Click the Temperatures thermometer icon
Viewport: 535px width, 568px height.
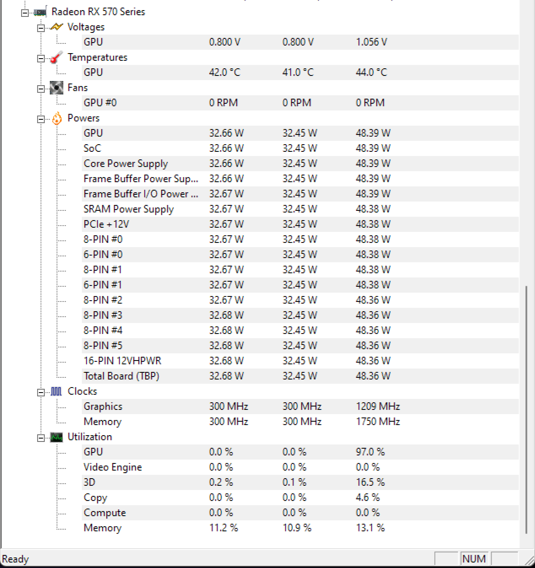click(x=56, y=58)
